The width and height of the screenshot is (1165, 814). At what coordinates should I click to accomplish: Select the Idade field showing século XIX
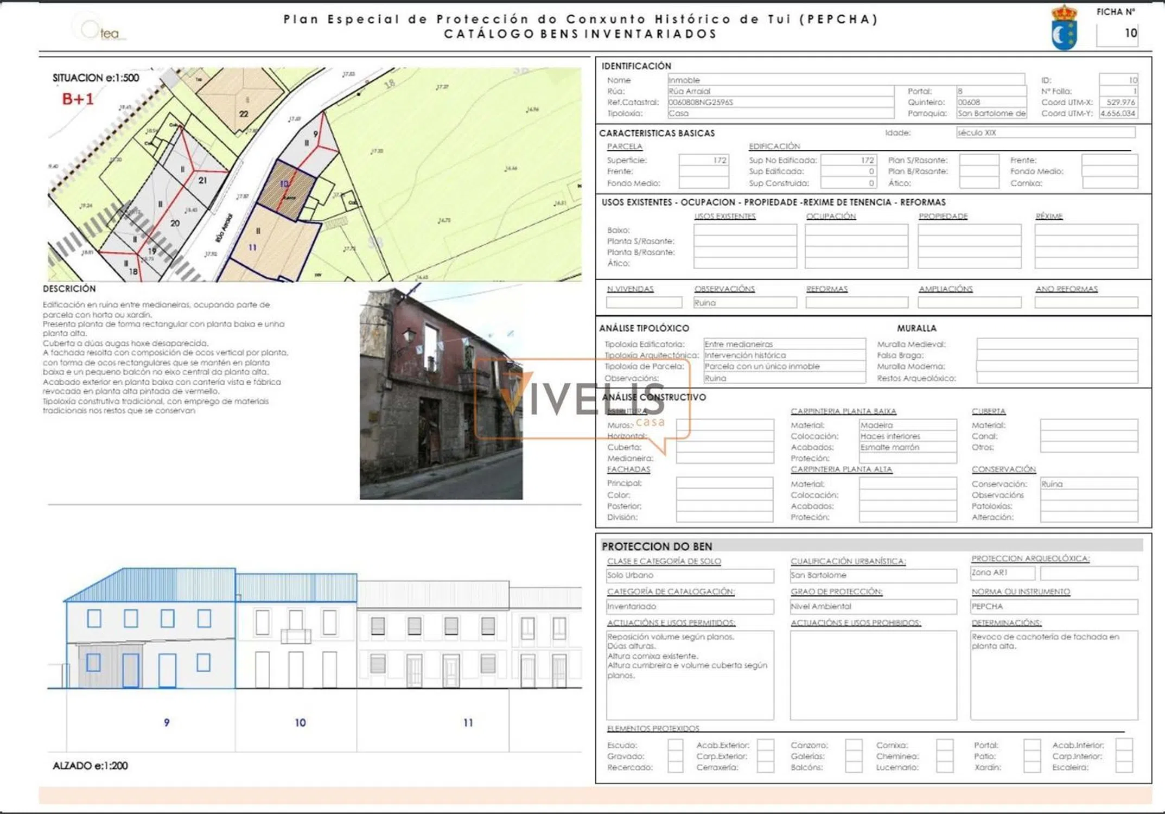click(x=1045, y=132)
